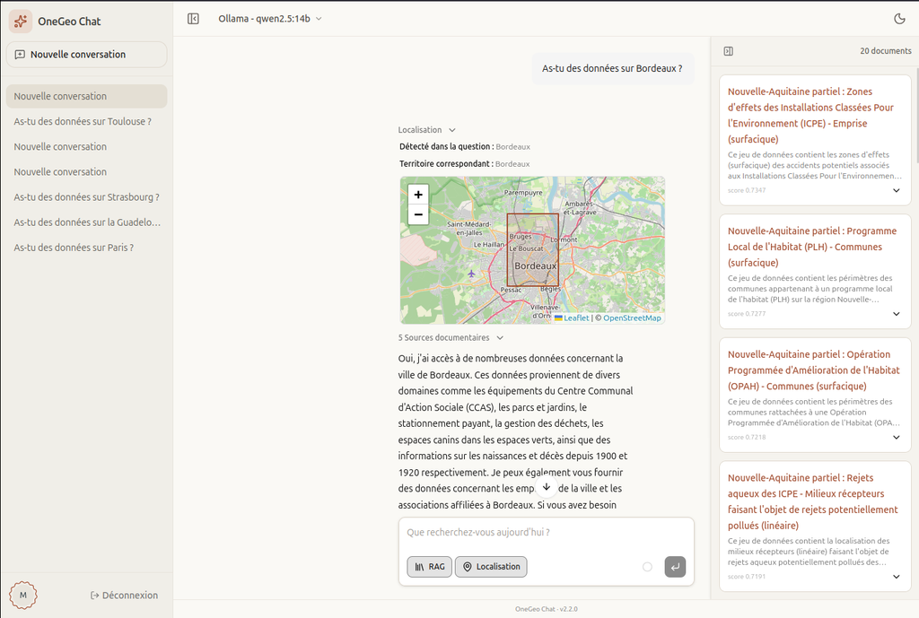Click the OneGeo Chat sparkle logo
This screenshot has width=919, height=618.
click(21, 22)
